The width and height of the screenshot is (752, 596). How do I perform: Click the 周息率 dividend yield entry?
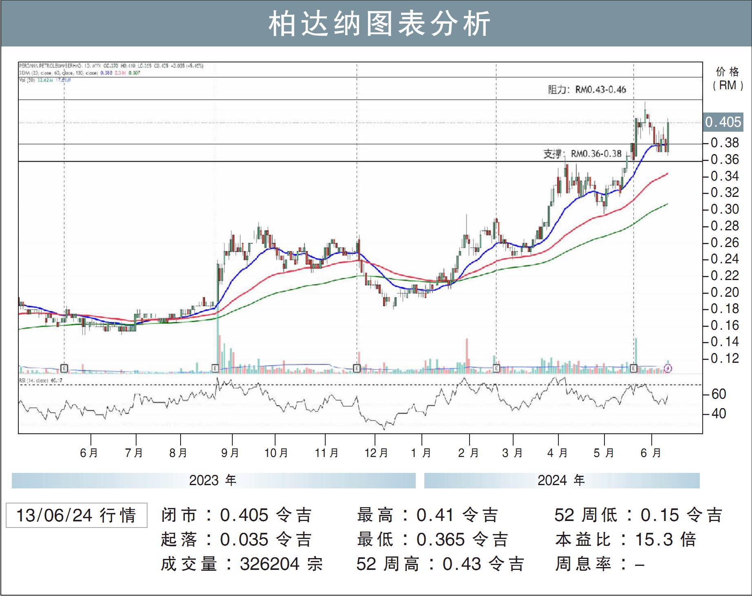pos(600,564)
